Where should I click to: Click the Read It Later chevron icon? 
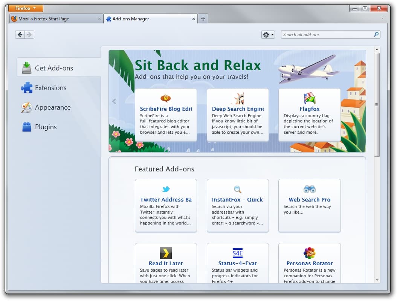(x=166, y=253)
